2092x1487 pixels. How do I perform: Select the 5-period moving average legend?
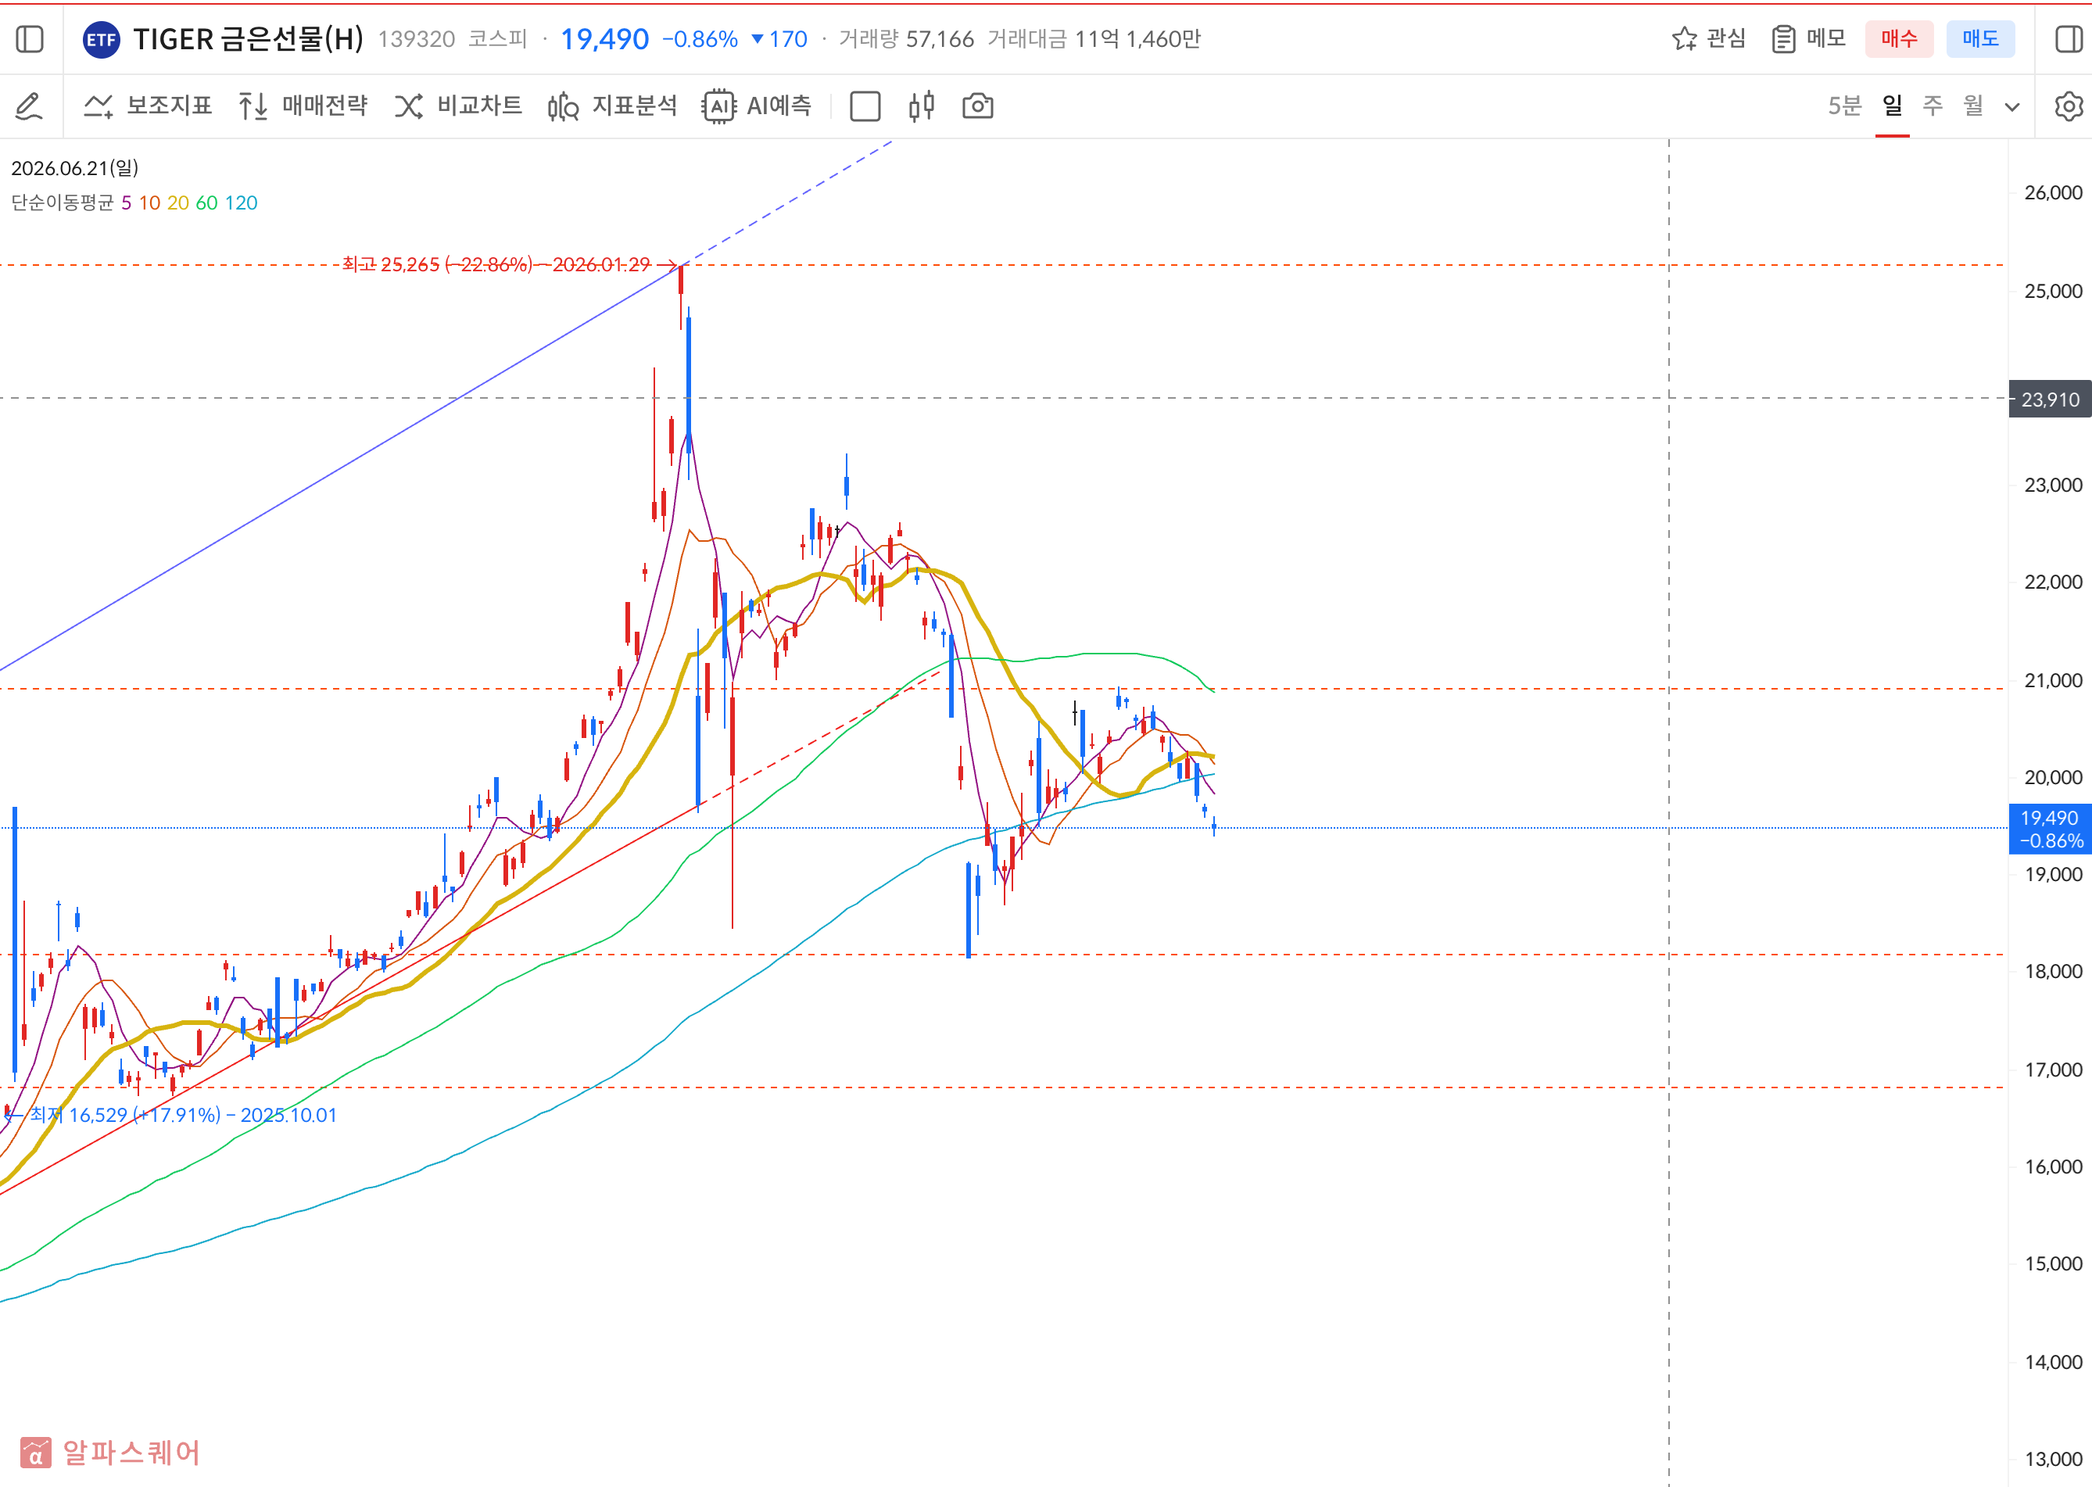(127, 202)
